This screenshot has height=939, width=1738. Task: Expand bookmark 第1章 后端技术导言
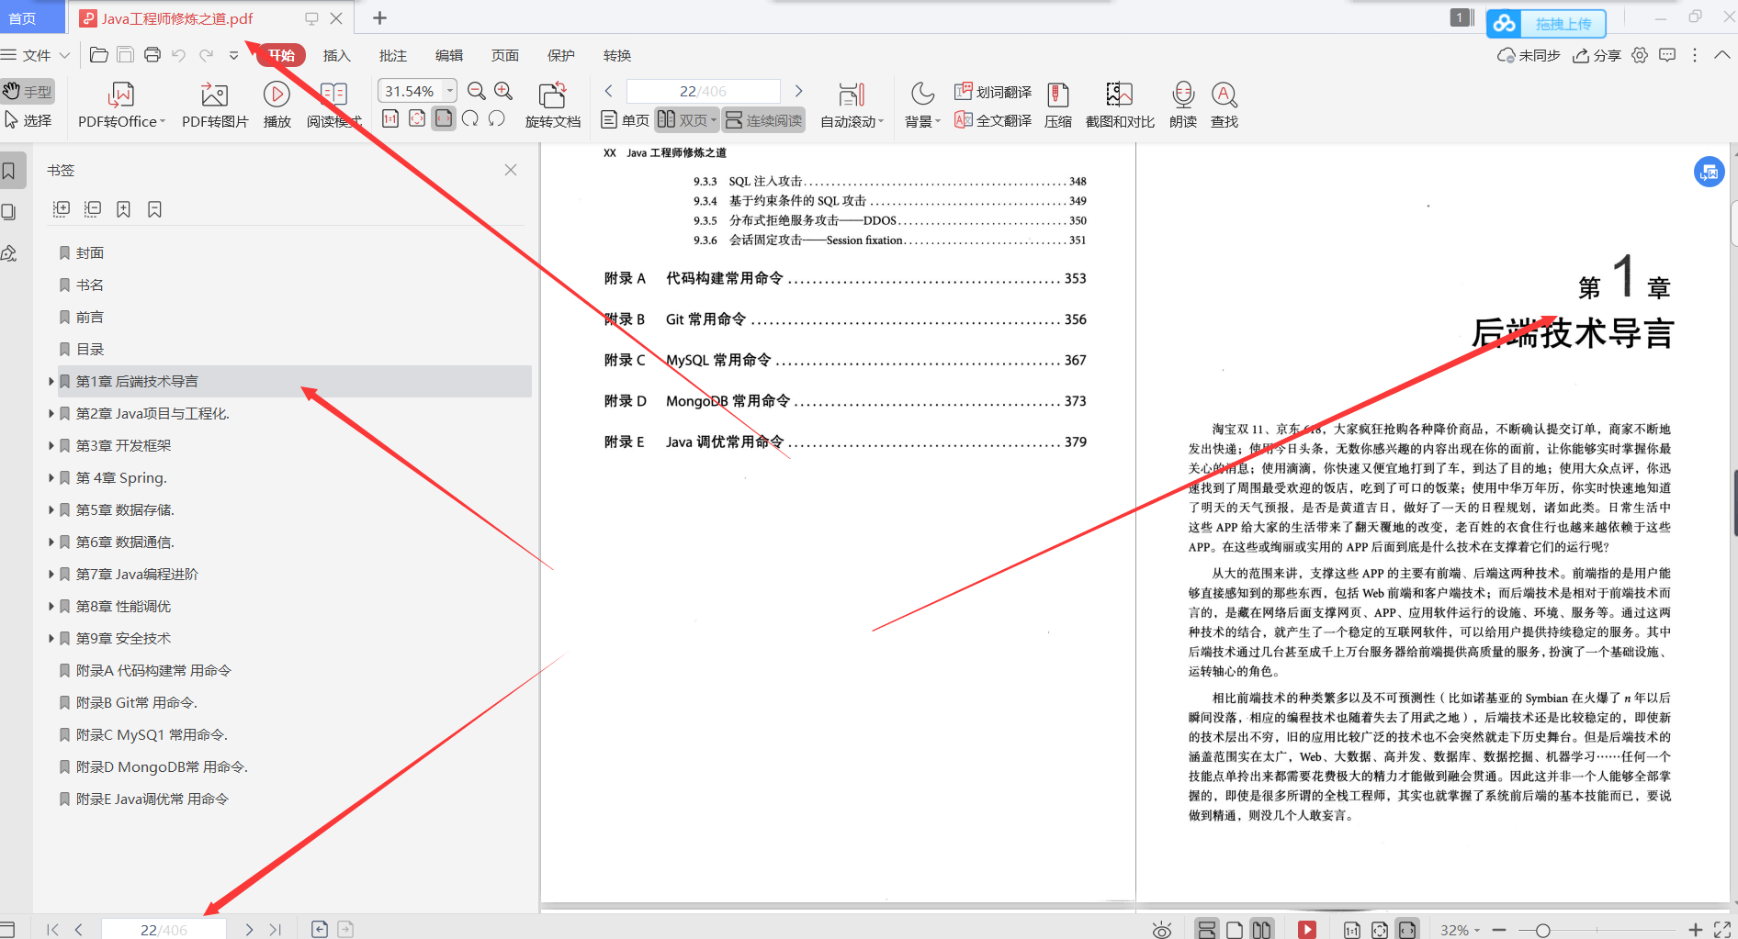(51, 381)
